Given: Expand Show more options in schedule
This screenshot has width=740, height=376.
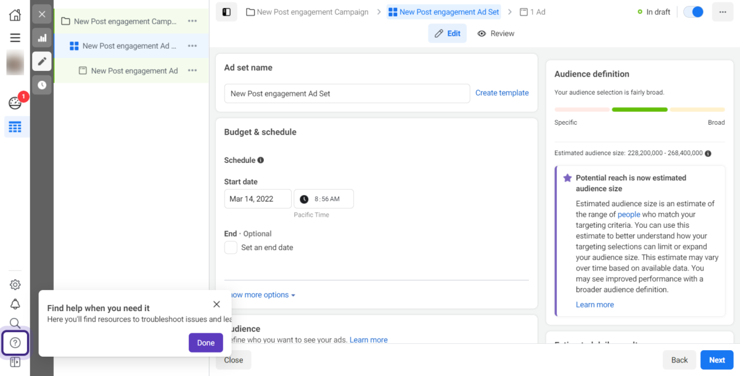Looking at the screenshot, I should tap(263, 295).
